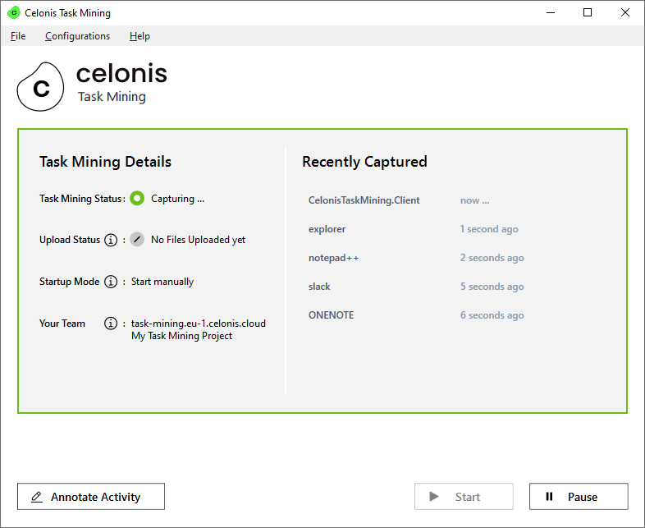
Task: Close the Celonis Task Mining window
Action: (624, 13)
